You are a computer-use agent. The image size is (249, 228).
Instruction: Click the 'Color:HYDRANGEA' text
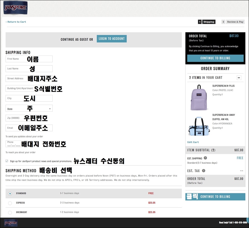pyautogui.click(x=222, y=124)
